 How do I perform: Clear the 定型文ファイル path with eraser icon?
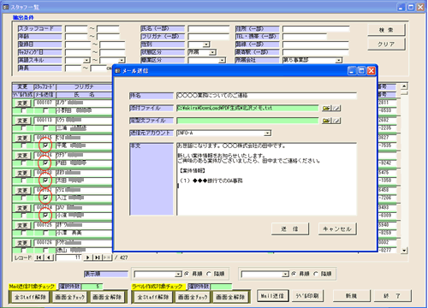336,121
